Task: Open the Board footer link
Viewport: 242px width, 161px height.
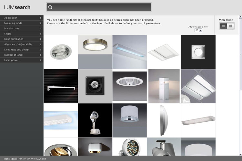Action: (x=15, y=159)
